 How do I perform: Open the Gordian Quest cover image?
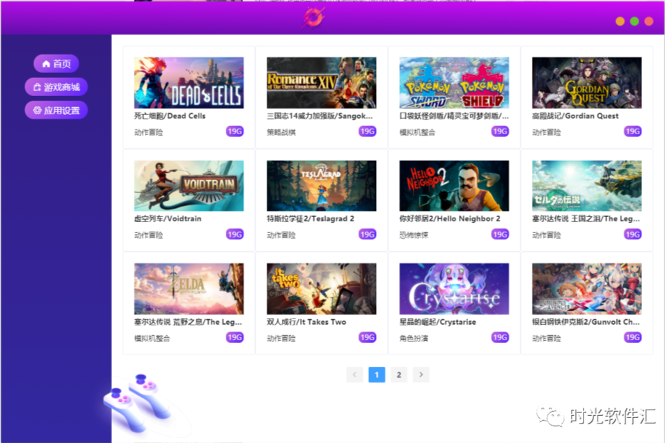(x=587, y=83)
